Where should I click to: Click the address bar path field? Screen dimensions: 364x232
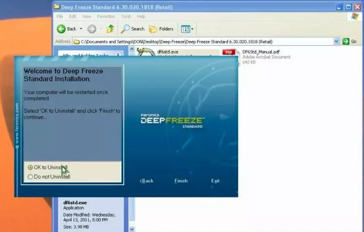point(203,42)
